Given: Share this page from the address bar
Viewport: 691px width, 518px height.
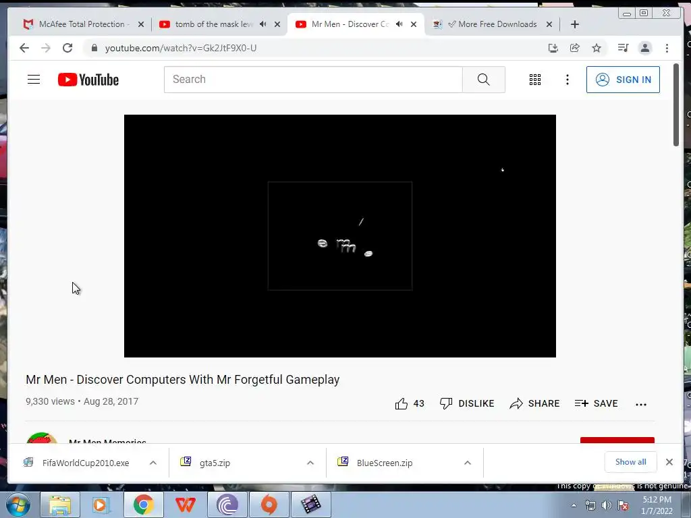Looking at the screenshot, I should coord(575,48).
